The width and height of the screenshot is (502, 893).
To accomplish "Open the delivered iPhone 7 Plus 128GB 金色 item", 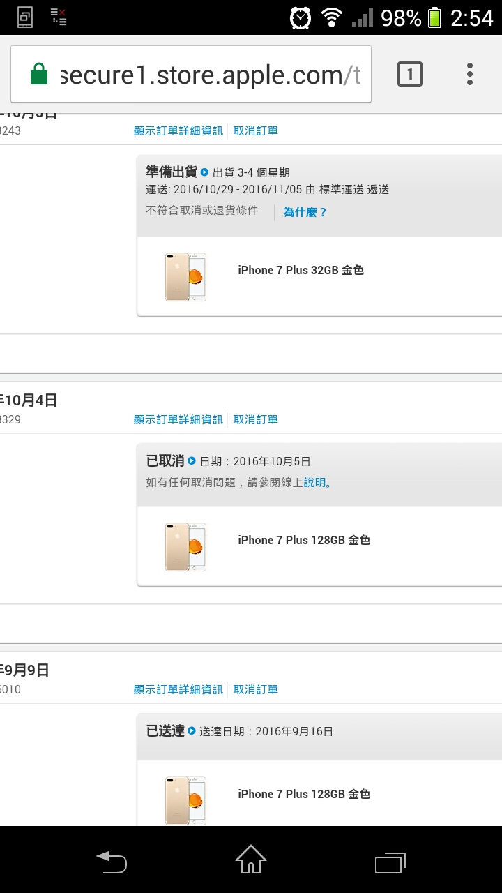I will (303, 794).
